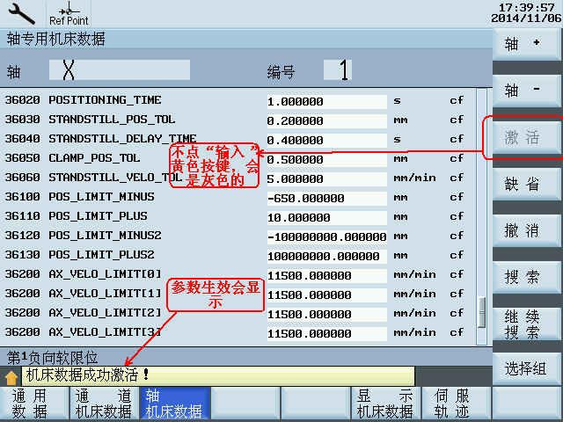Open the 伺服轨迹 servo trace tab
The width and height of the screenshot is (563, 422).
click(x=456, y=403)
